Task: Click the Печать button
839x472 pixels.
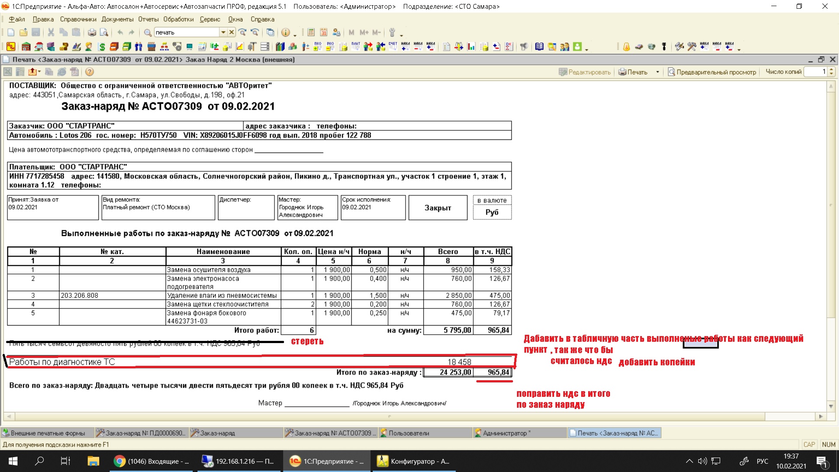Action: click(x=633, y=72)
